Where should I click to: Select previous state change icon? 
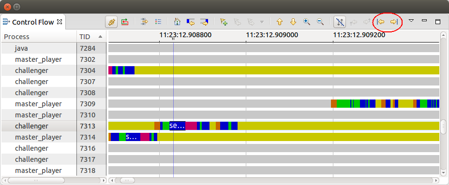click(191, 22)
